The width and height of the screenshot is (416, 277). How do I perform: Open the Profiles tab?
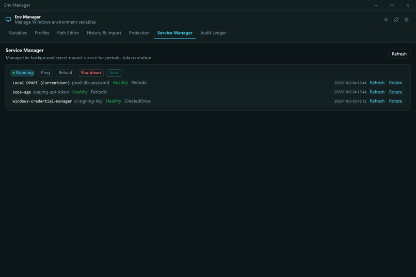pyautogui.click(x=42, y=33)
